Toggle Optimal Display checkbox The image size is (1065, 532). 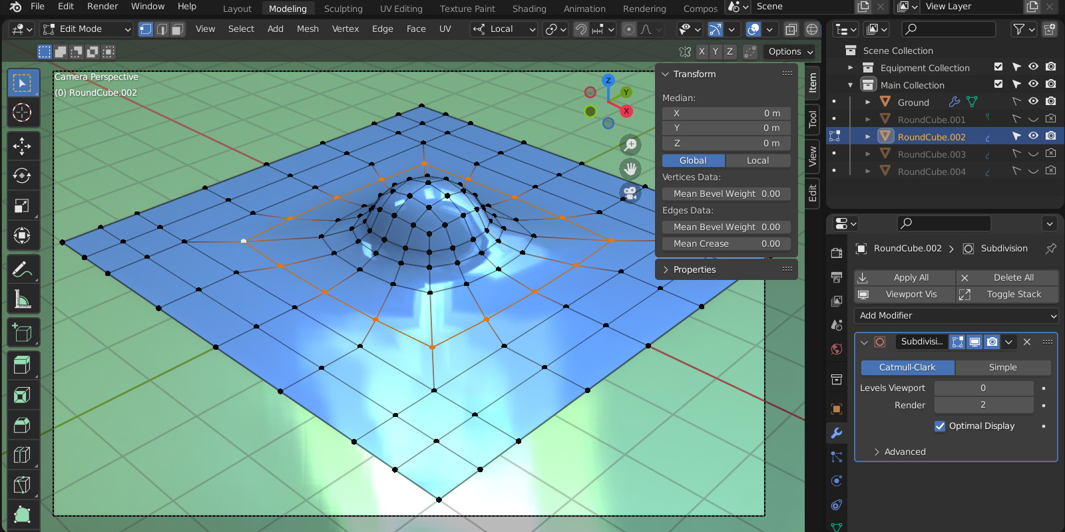click(x=940, y=426)
